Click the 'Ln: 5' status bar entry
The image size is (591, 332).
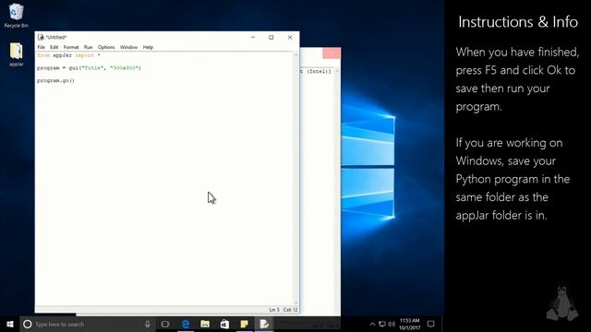(x=274, y=310)
